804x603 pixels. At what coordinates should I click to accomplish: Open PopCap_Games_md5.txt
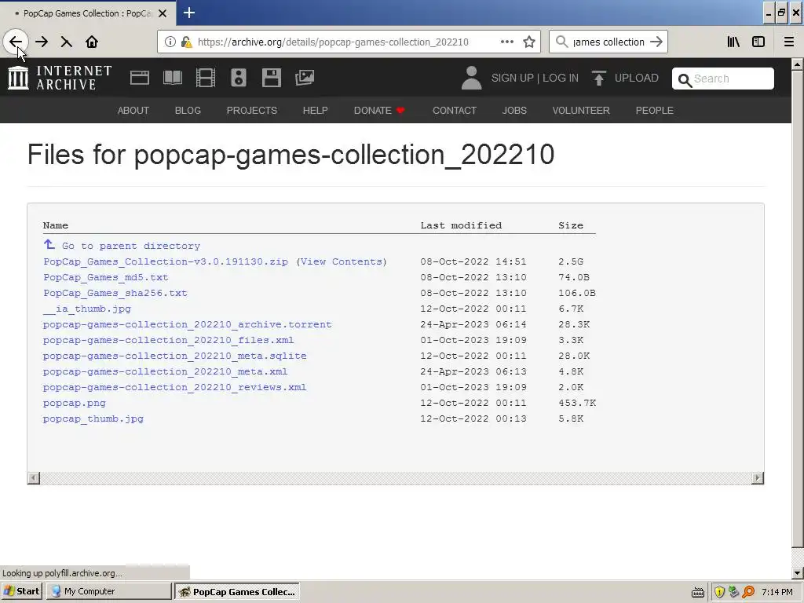pyautogui.click(x=106, y=277)
